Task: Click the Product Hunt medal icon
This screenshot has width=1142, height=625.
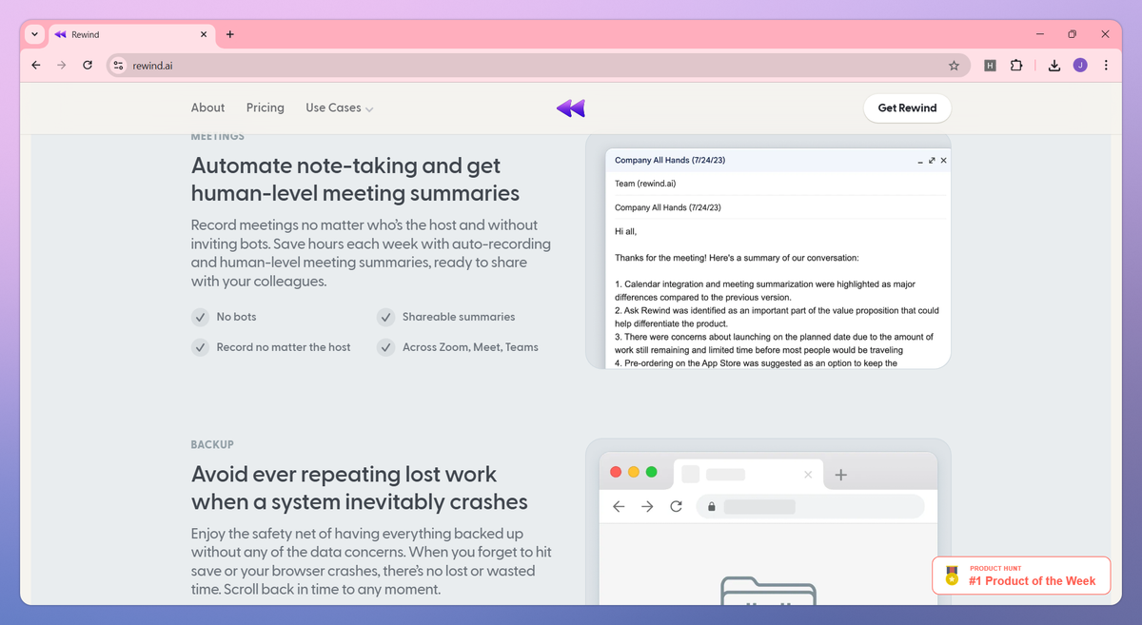Action: pyautogui.click(x=952, y=576)
